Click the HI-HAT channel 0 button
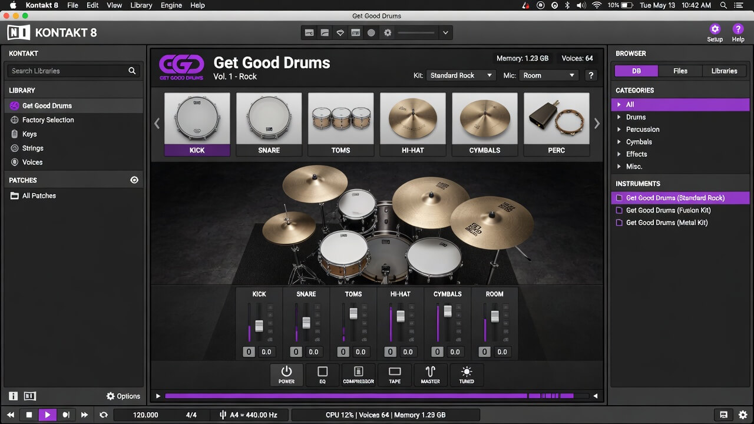 pos(390,352)
